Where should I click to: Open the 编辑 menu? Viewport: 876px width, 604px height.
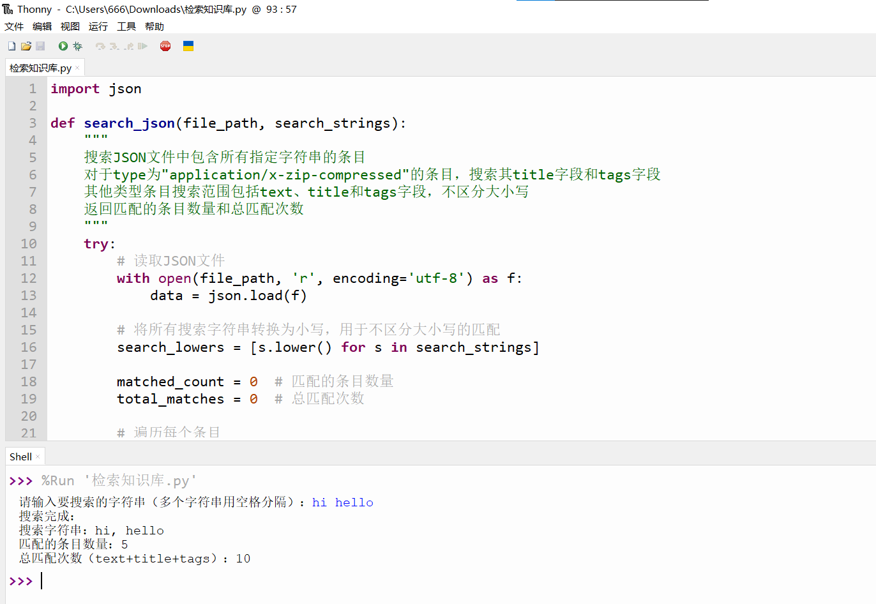click(42, 26)
